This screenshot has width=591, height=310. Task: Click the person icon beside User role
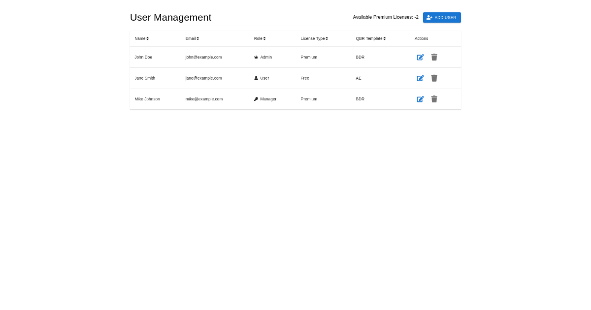click(256, 78)
